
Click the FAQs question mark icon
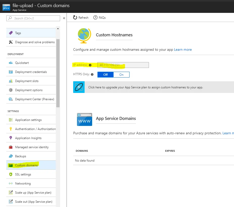point(95,18)
